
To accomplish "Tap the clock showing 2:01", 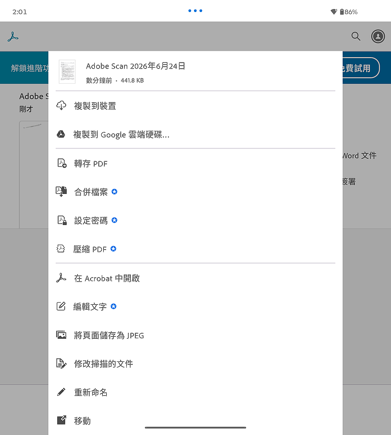I will (20, 12).
